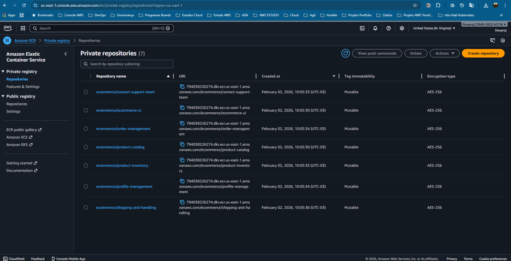Copy URI of ecommerce/ecommerce-ui repository
Screen dimensions: 511x261
(182, 108)
